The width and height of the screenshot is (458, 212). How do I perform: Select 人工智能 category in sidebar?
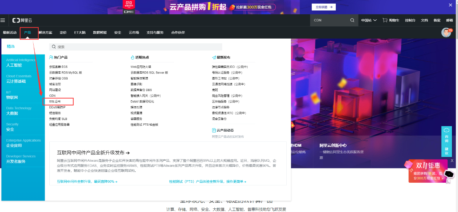[x=14, y=65]
